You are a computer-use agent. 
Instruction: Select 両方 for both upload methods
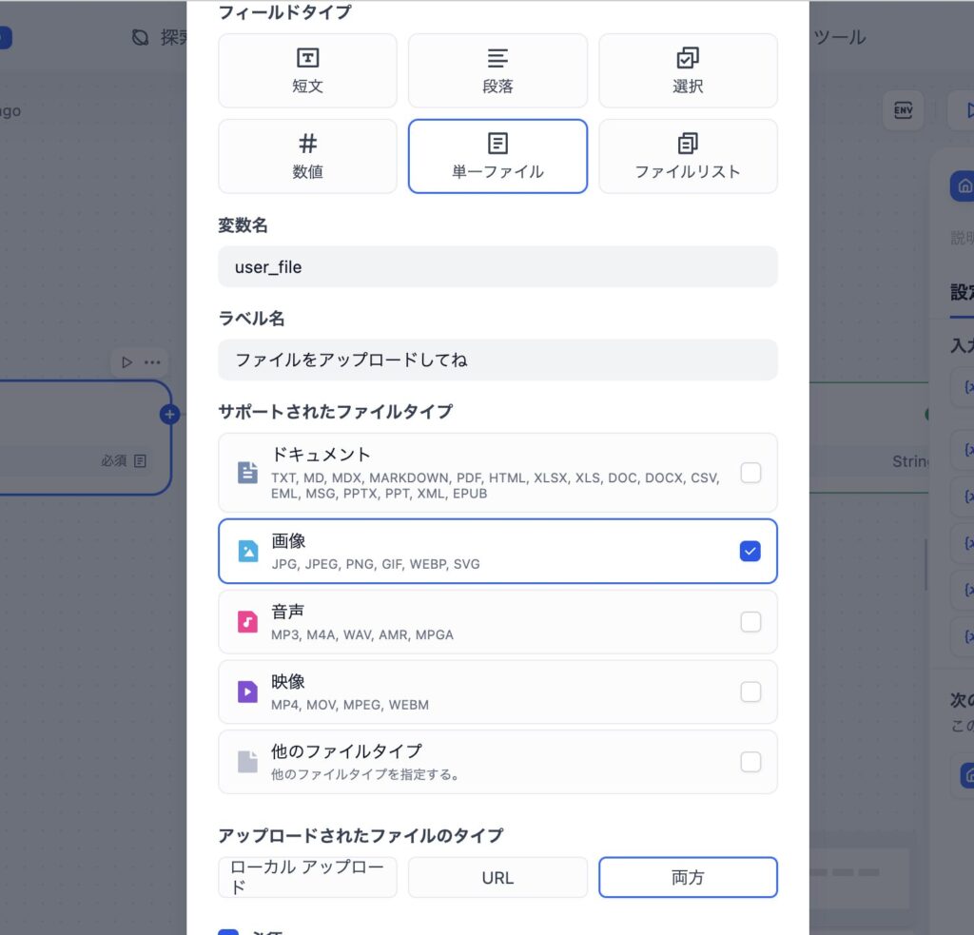point(688,877)
